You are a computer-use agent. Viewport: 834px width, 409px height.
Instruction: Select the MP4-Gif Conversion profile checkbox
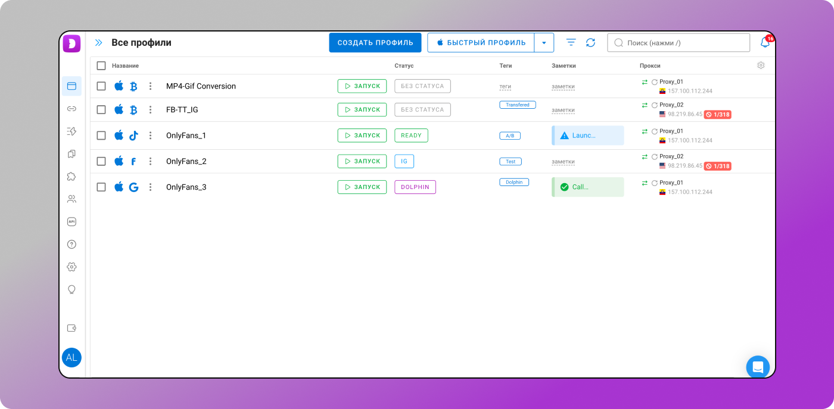point(101,86)
